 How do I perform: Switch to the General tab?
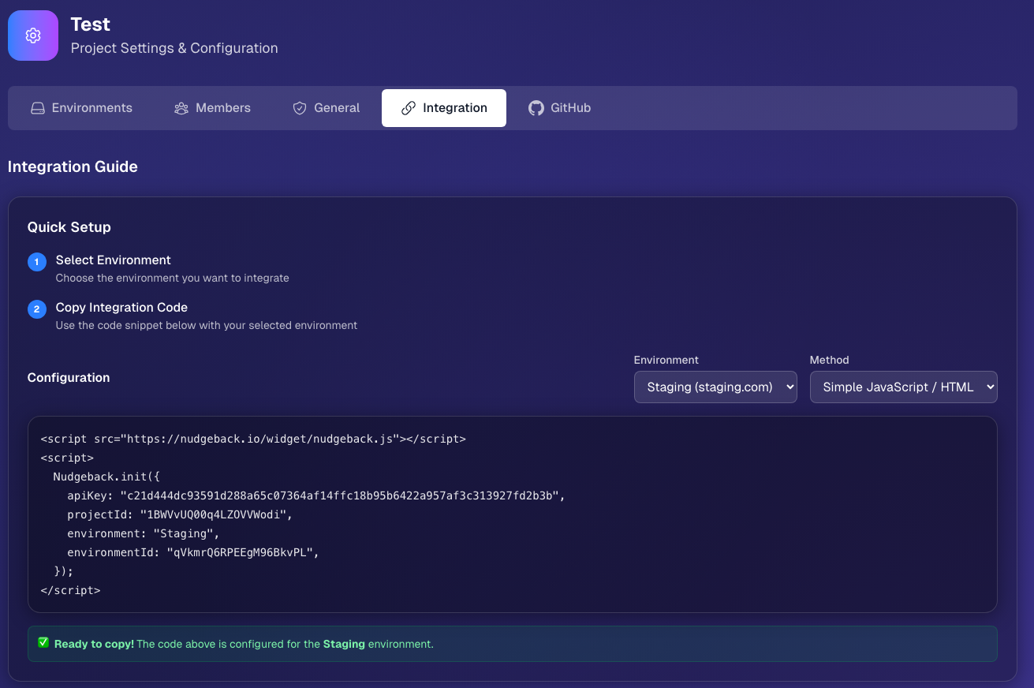[x=326, y=107]
